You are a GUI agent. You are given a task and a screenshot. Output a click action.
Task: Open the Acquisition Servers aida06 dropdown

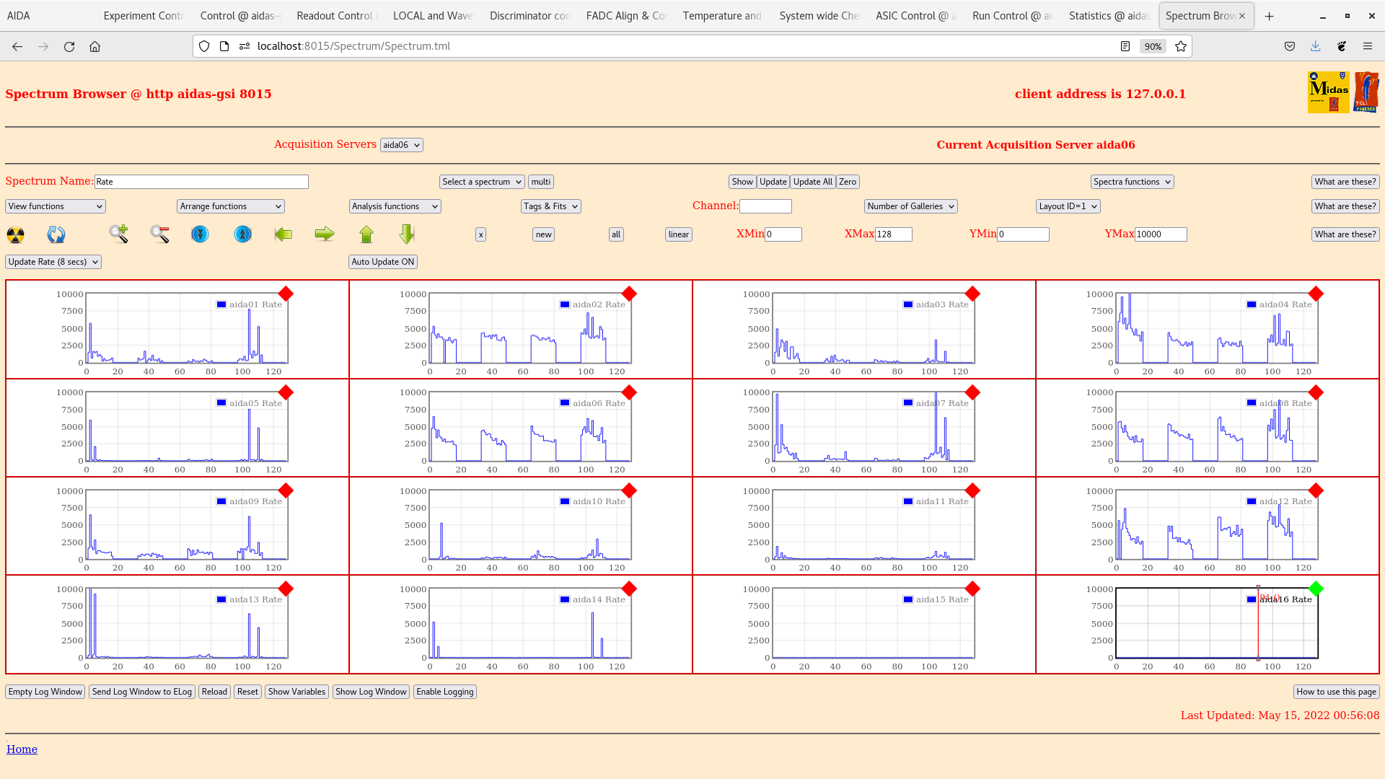[x=402, y=145]
